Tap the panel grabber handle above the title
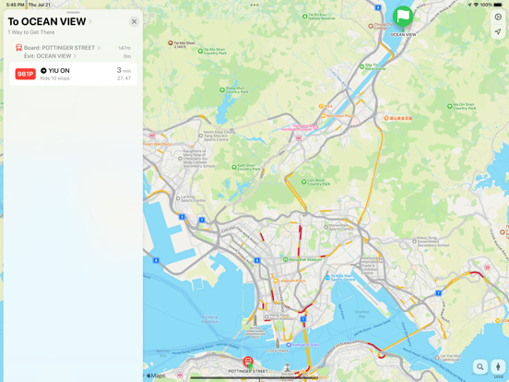The width and height of the screenshot is (509, 382). pyautogui.click(x=73, y=13)
